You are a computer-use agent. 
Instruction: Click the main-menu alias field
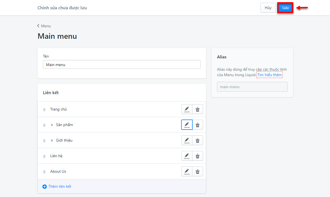252,87
